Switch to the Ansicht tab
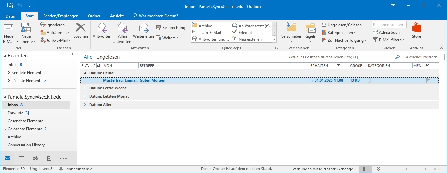This screenshot has width=447, height=173. point(117,16)
